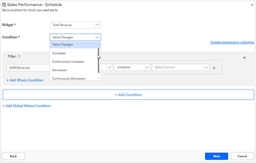256x163 pixels.
Task: Remove Filter 1 using its X icon
Action: (x=244, y=57)
